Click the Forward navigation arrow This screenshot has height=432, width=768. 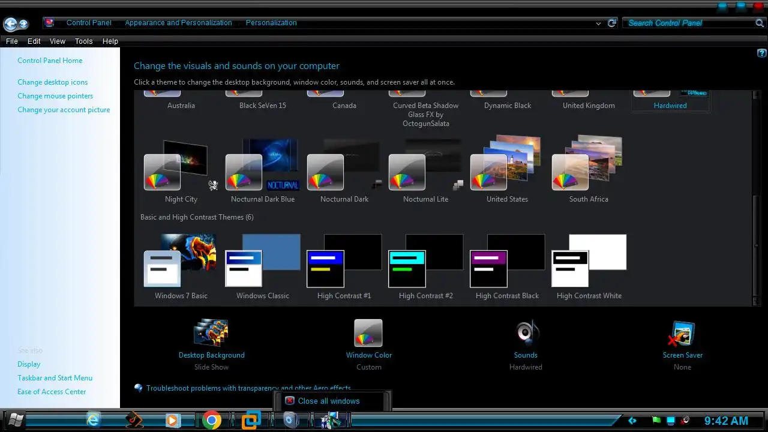pos(24,24)
